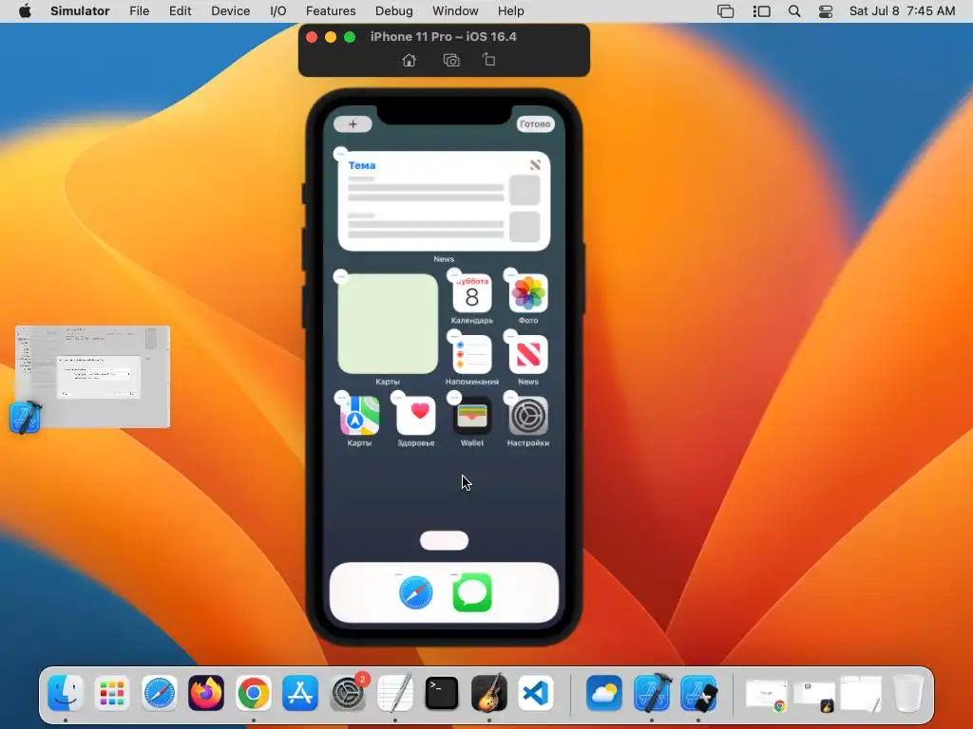Image resolution: width=973 pixels, height=729 pixels.
Task: Open the Фото app icon
Action: coord(528,294)
